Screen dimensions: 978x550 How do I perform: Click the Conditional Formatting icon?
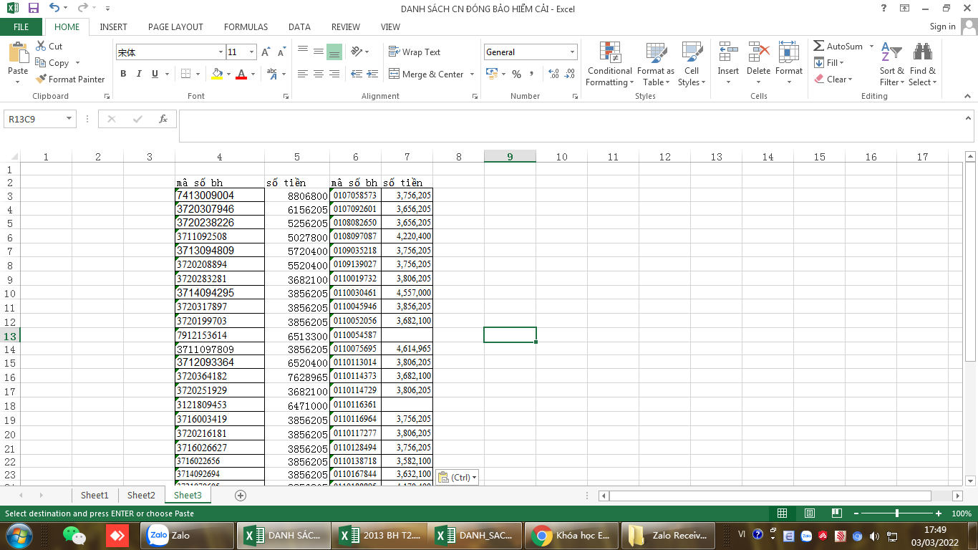[609, 53]
